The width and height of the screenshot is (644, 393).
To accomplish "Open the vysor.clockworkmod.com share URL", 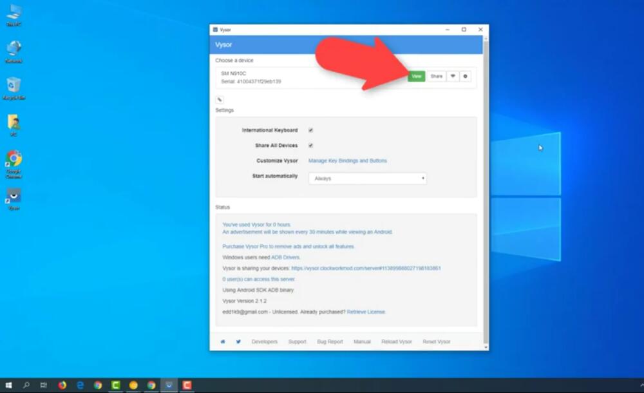I will 366,268.
